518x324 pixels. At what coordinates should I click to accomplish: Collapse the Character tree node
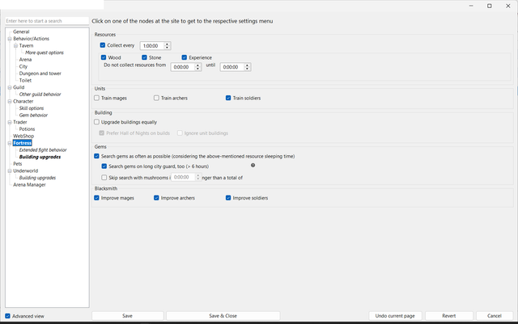click(x=10, y=102)
